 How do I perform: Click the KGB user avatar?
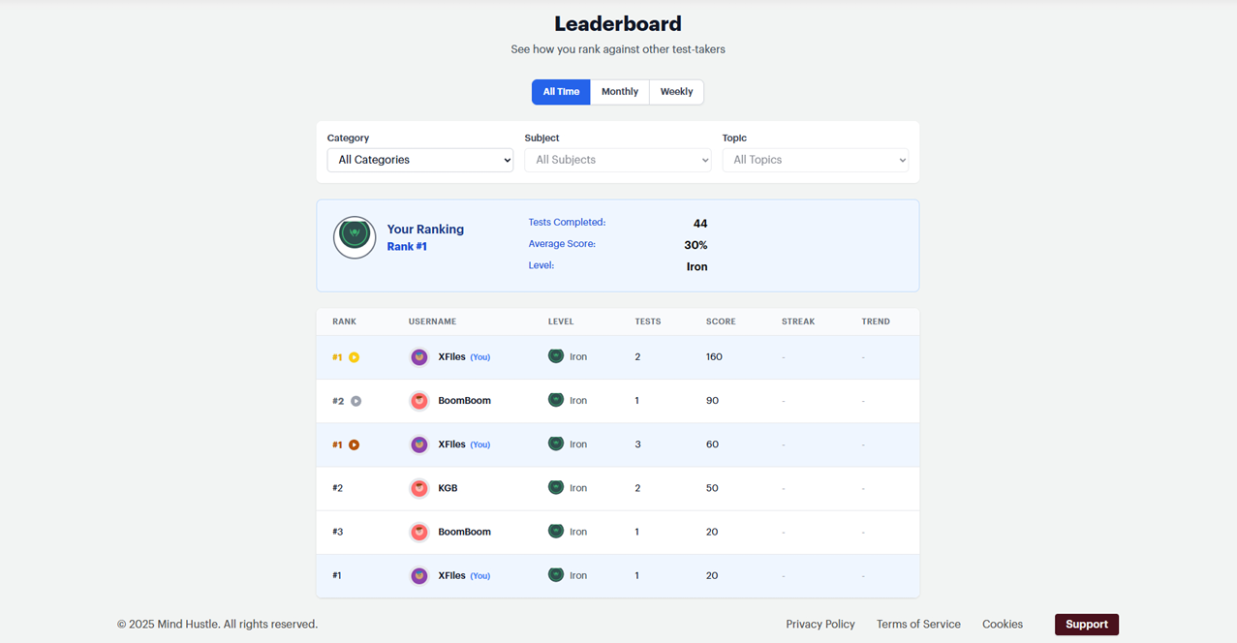point(419,488)
